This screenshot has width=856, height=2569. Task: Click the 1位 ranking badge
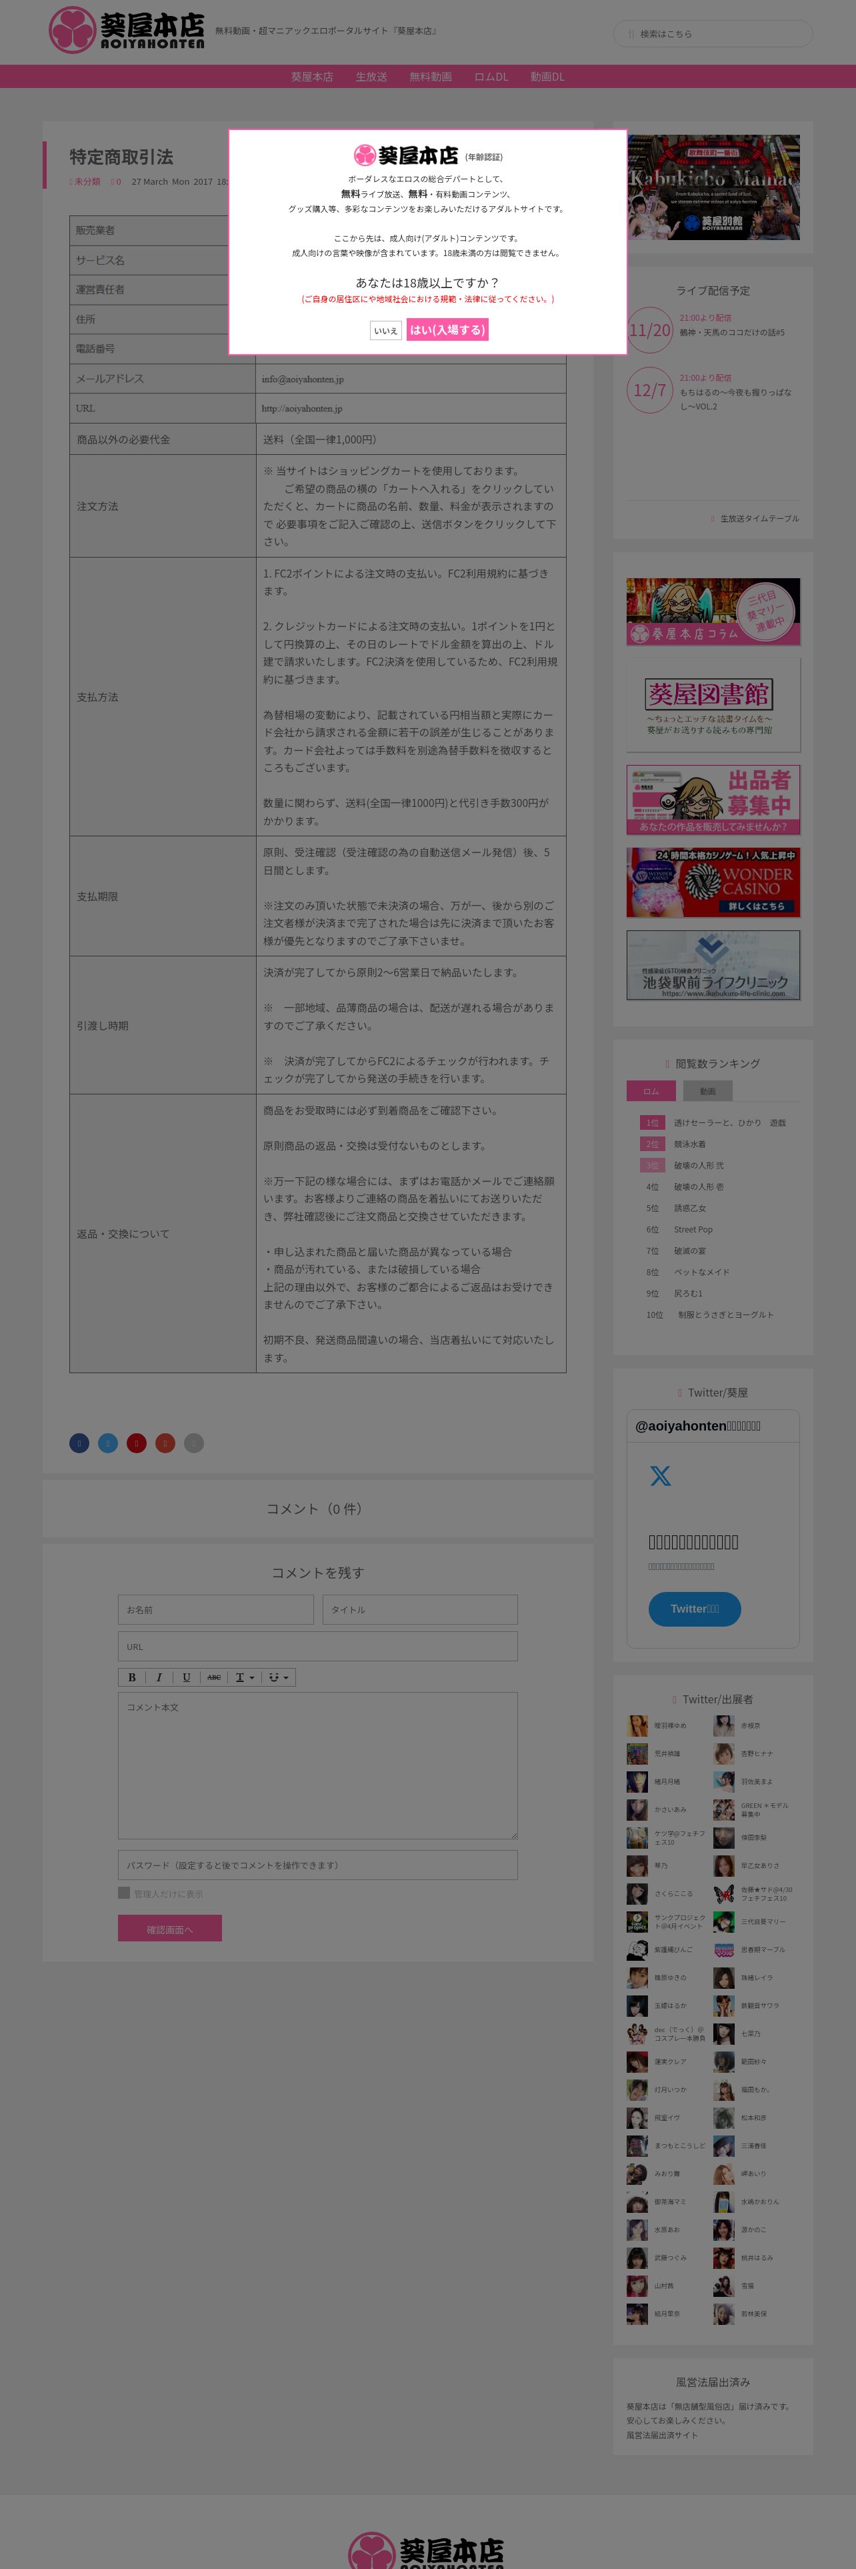[x=653, y=1122]
